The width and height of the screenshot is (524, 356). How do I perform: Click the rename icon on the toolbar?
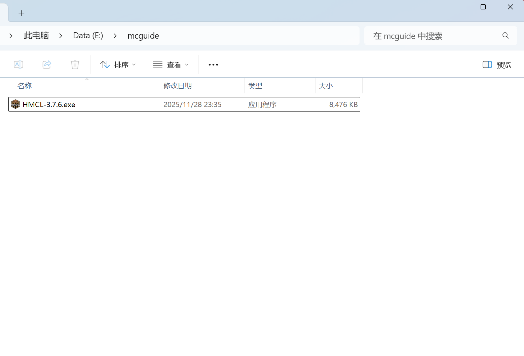(x=18, y=64)
